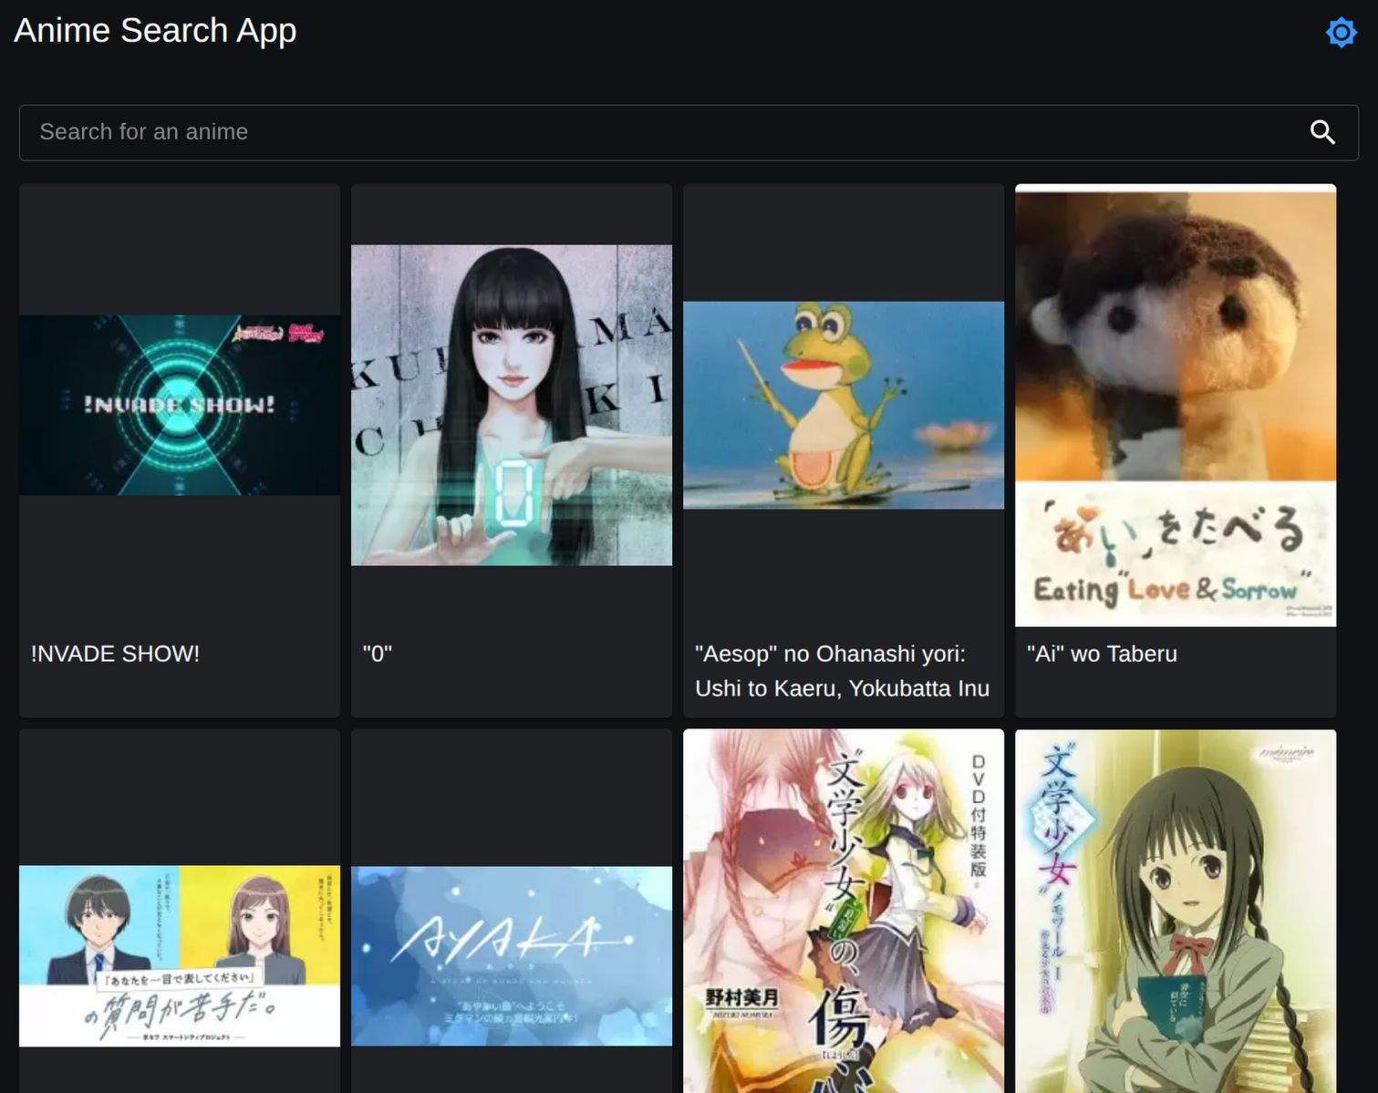Click the Anime Search App heading
This screenshot has height=1093, width=1378.
tap(154, 30)
